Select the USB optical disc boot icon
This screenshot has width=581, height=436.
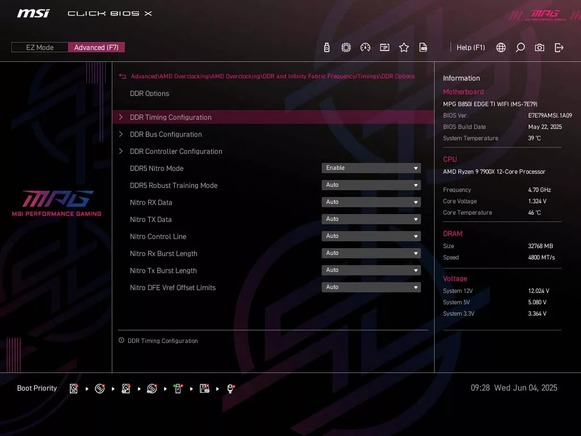(152, 388)
